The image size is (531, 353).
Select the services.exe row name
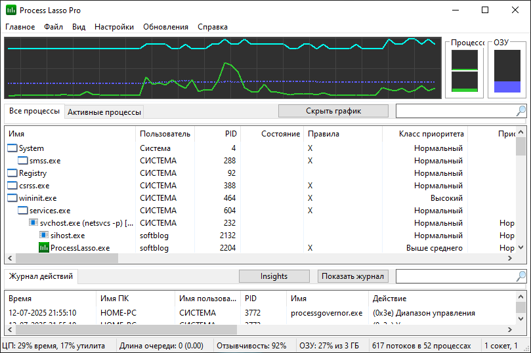pyautogui.click(x=50, y=211)
